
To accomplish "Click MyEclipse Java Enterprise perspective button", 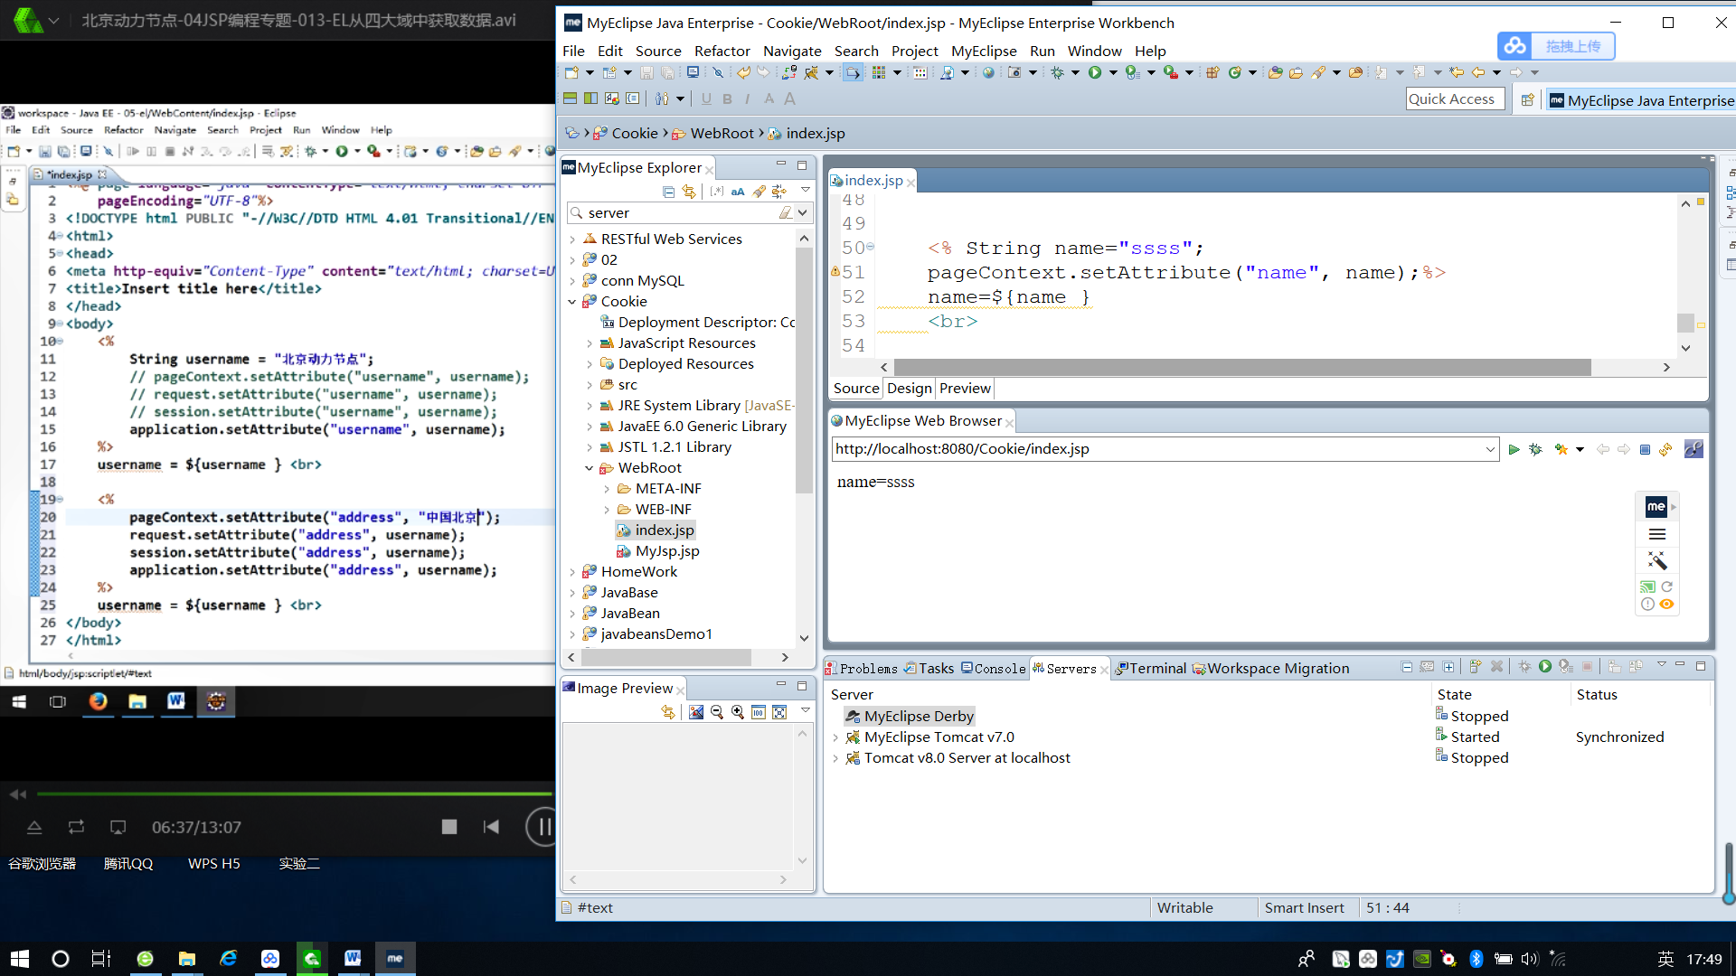I will (1641, 100).
